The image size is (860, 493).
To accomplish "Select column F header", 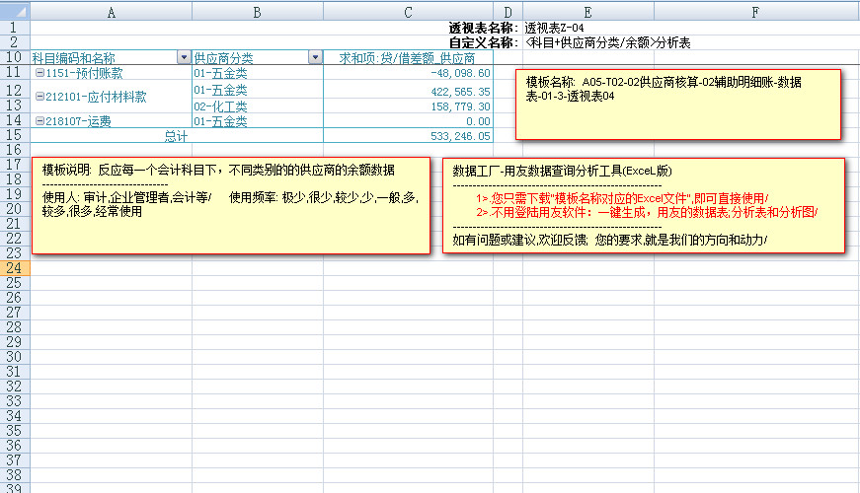I will [x=755, y=11].
